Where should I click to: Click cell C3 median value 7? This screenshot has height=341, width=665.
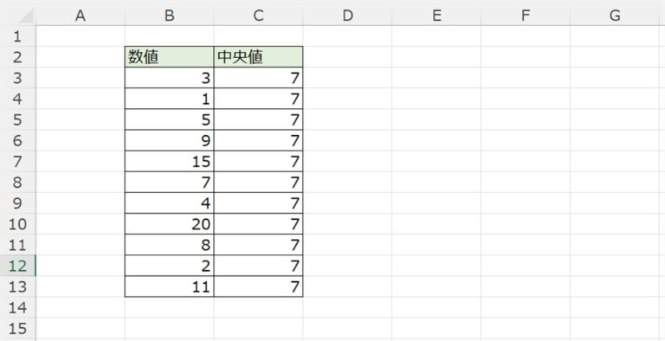(x=259, y=78)
